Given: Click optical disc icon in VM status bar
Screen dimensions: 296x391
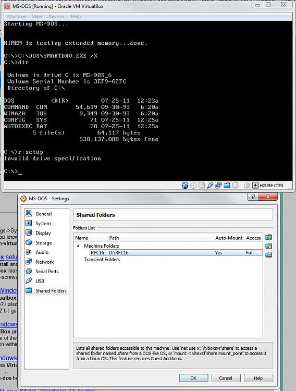Looking at the screenshot, I should 193,186.
